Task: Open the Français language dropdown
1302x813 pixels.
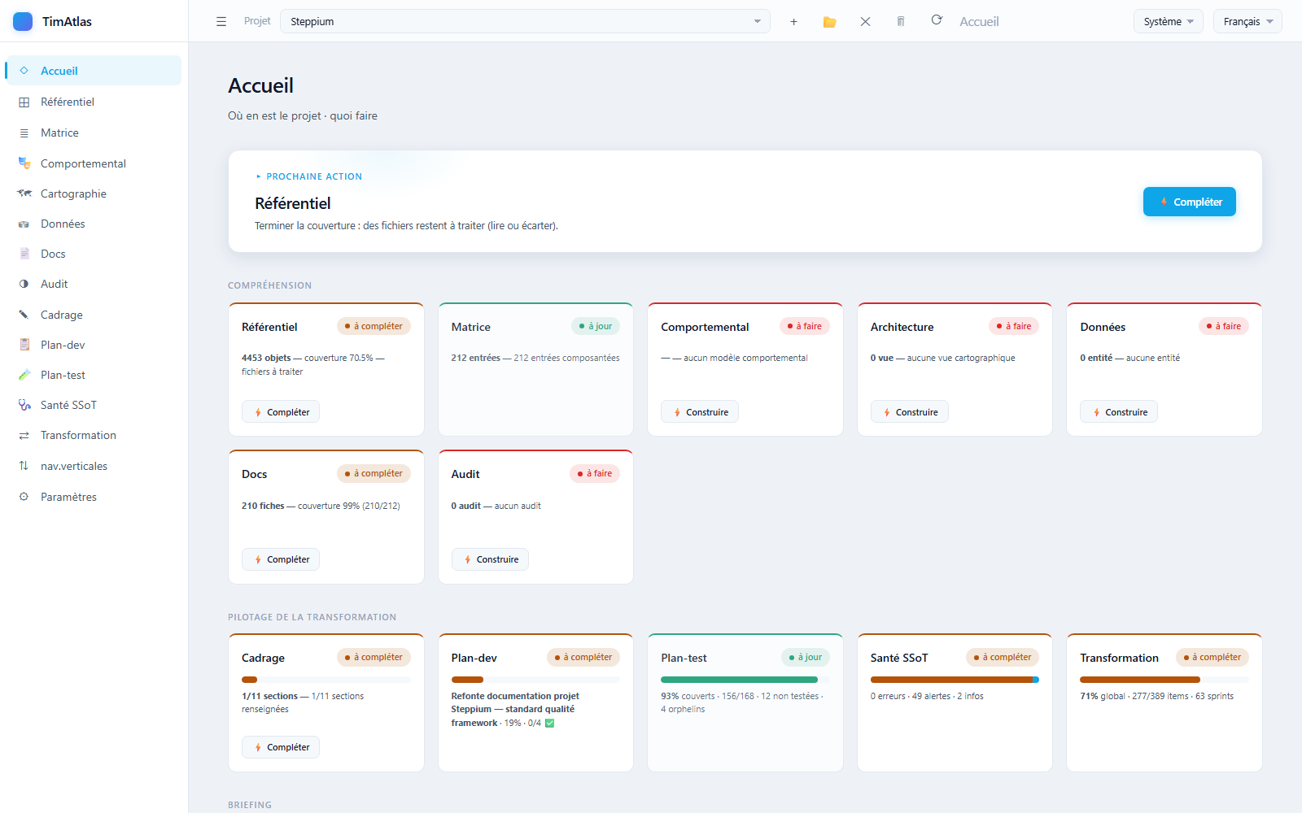Action: click(x=1247, y=22)
